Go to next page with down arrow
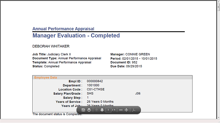This screenshot has height=123, width=220. 102,110
